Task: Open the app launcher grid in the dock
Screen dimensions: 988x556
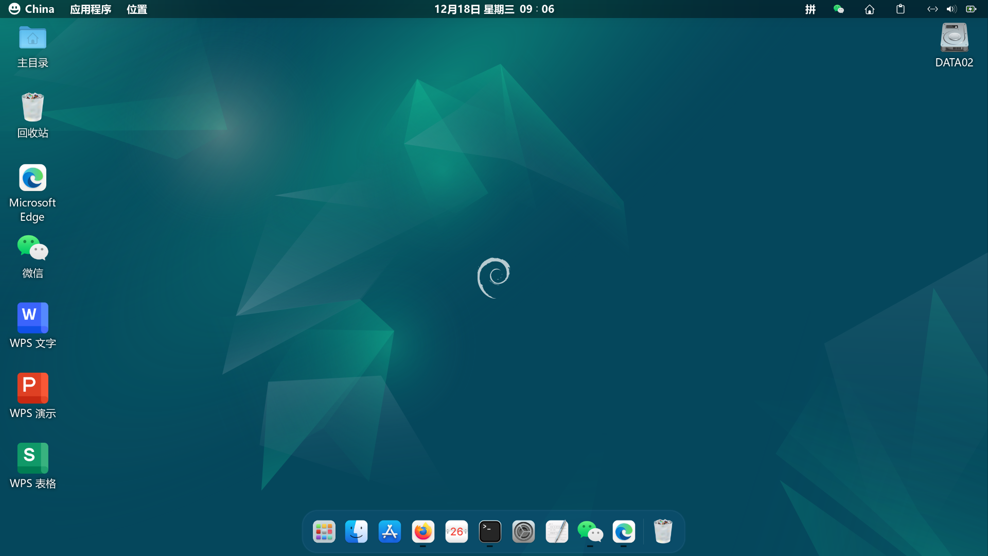Action: tap(324, 532)
